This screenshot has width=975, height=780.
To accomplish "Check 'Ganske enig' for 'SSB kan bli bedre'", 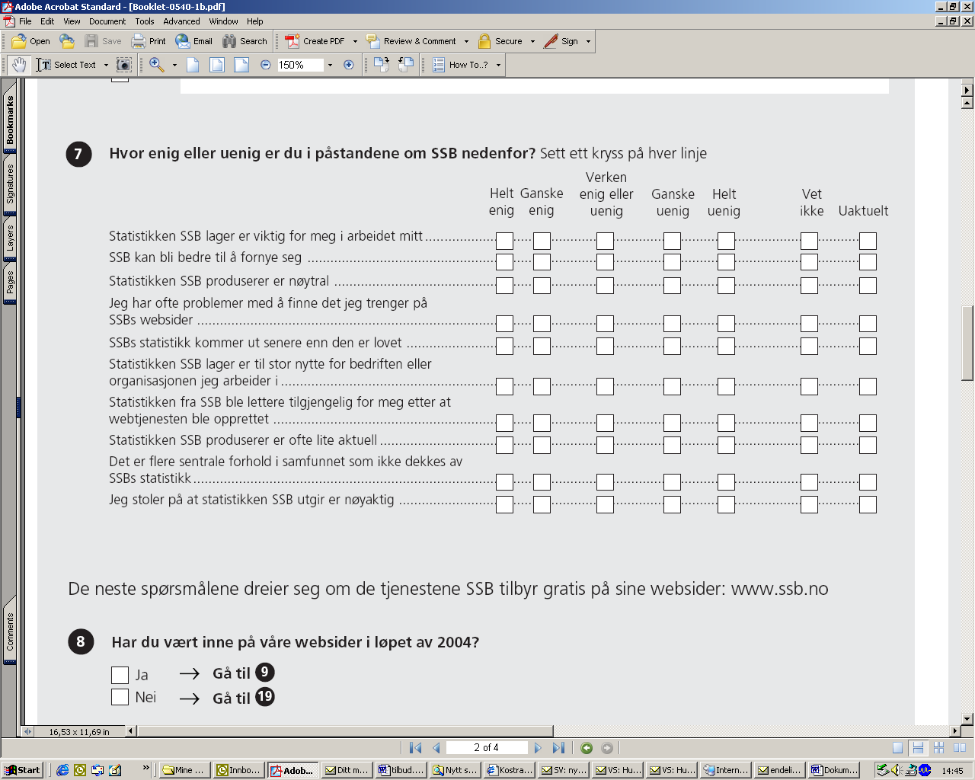I will tap(542, 262).
